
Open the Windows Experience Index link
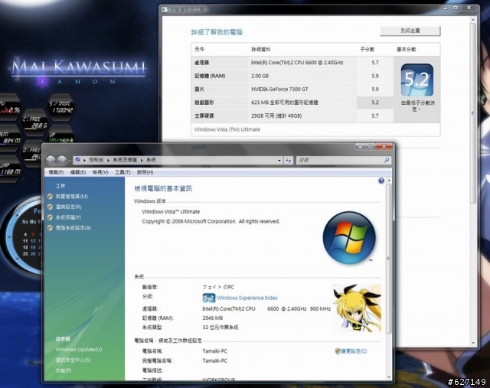(247, 298)
